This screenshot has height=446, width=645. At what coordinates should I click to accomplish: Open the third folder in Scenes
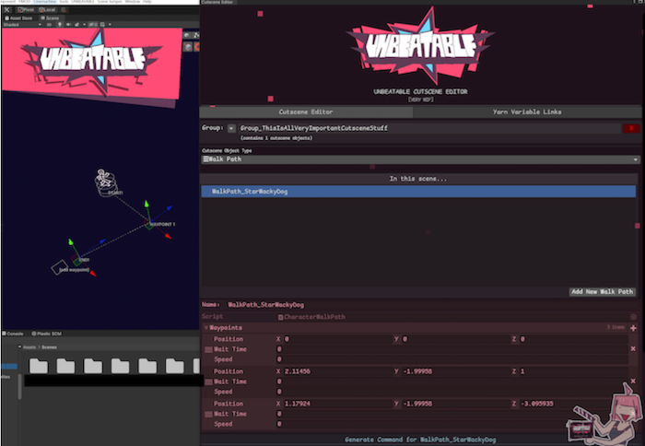click(93, 366)
